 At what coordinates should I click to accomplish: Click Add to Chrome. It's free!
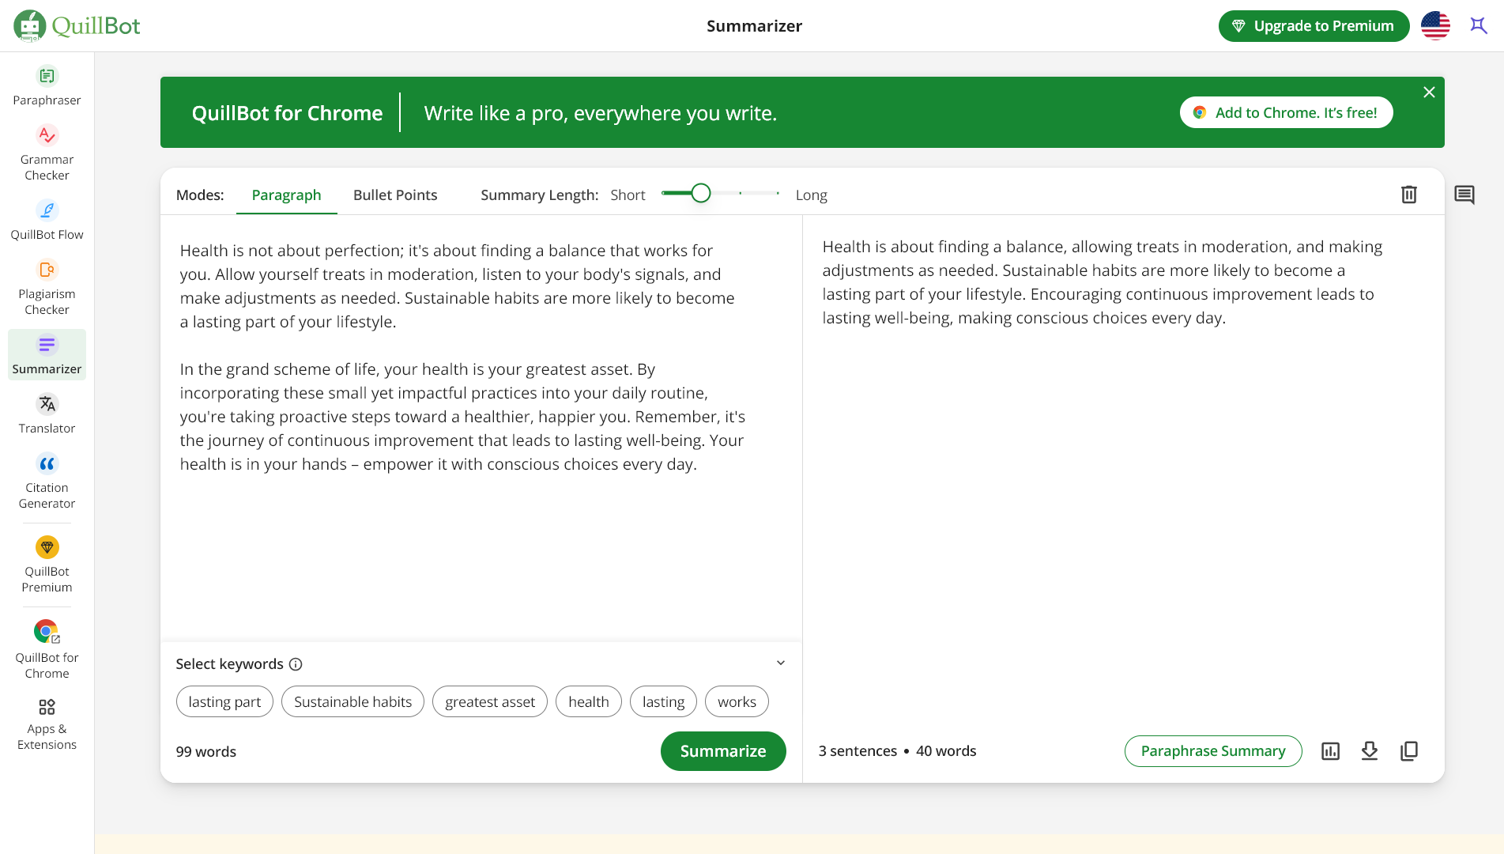tap(1286, 112)
